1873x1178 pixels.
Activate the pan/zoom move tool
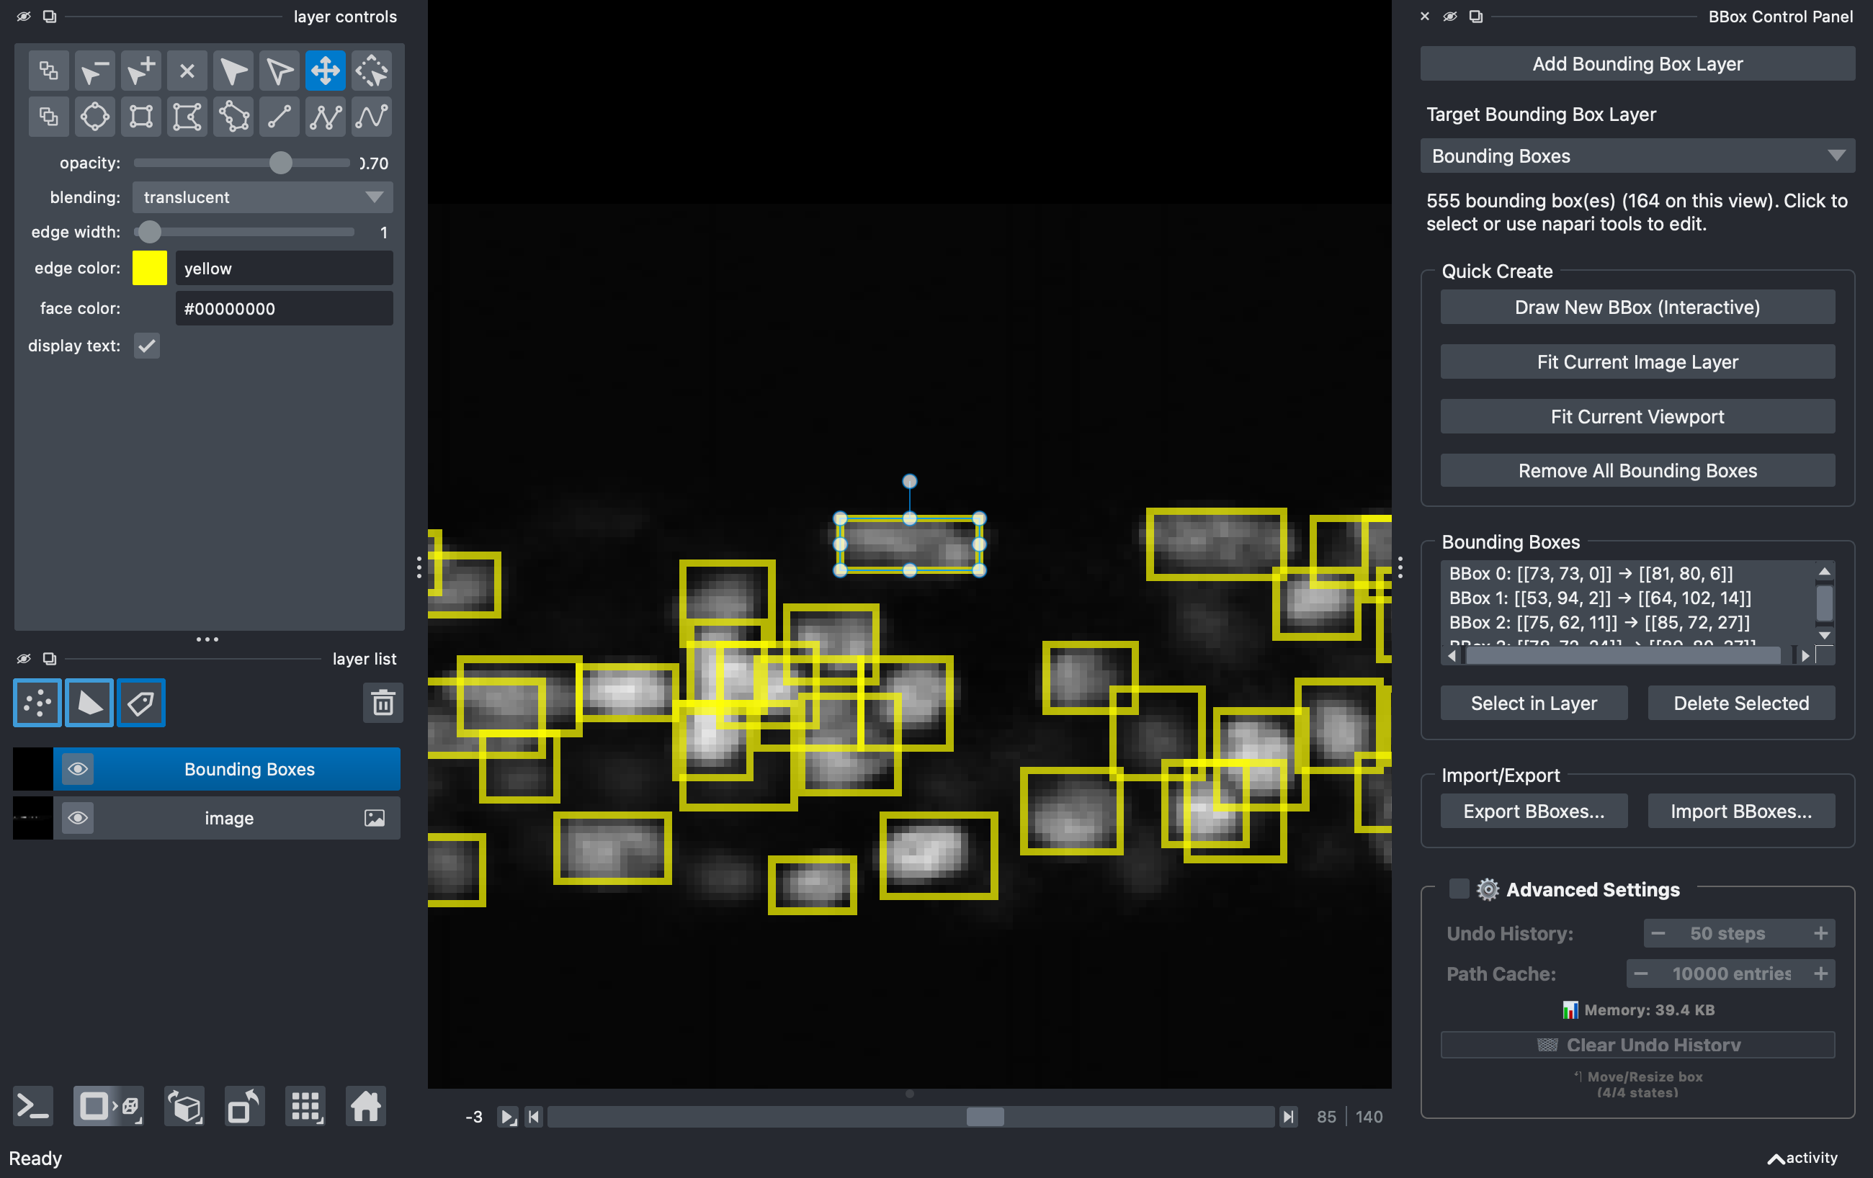pos(325,71)
